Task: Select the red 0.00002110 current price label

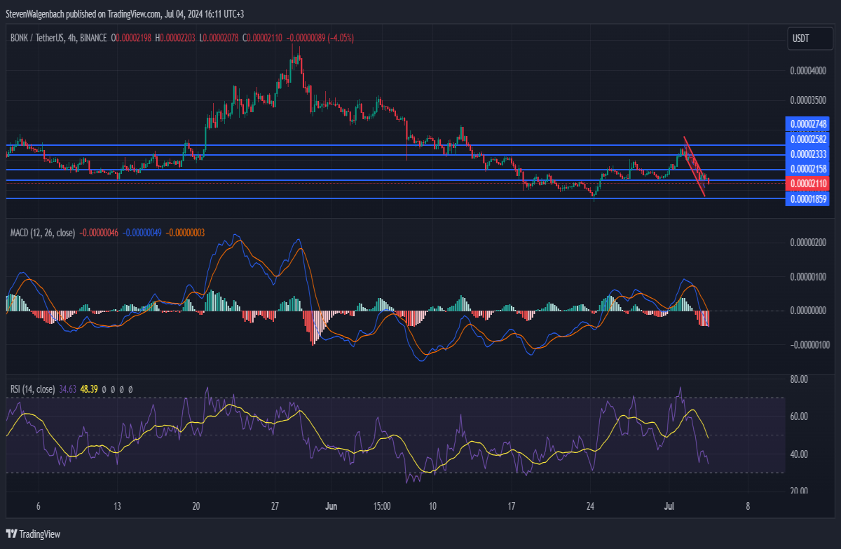Action: [x=809, y=184]
